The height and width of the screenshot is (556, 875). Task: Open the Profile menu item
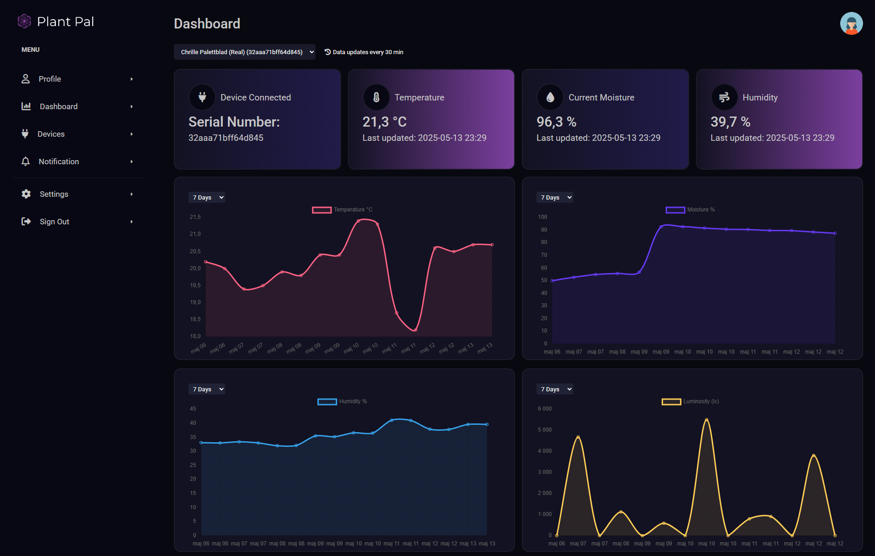click(x=50, y=79)
